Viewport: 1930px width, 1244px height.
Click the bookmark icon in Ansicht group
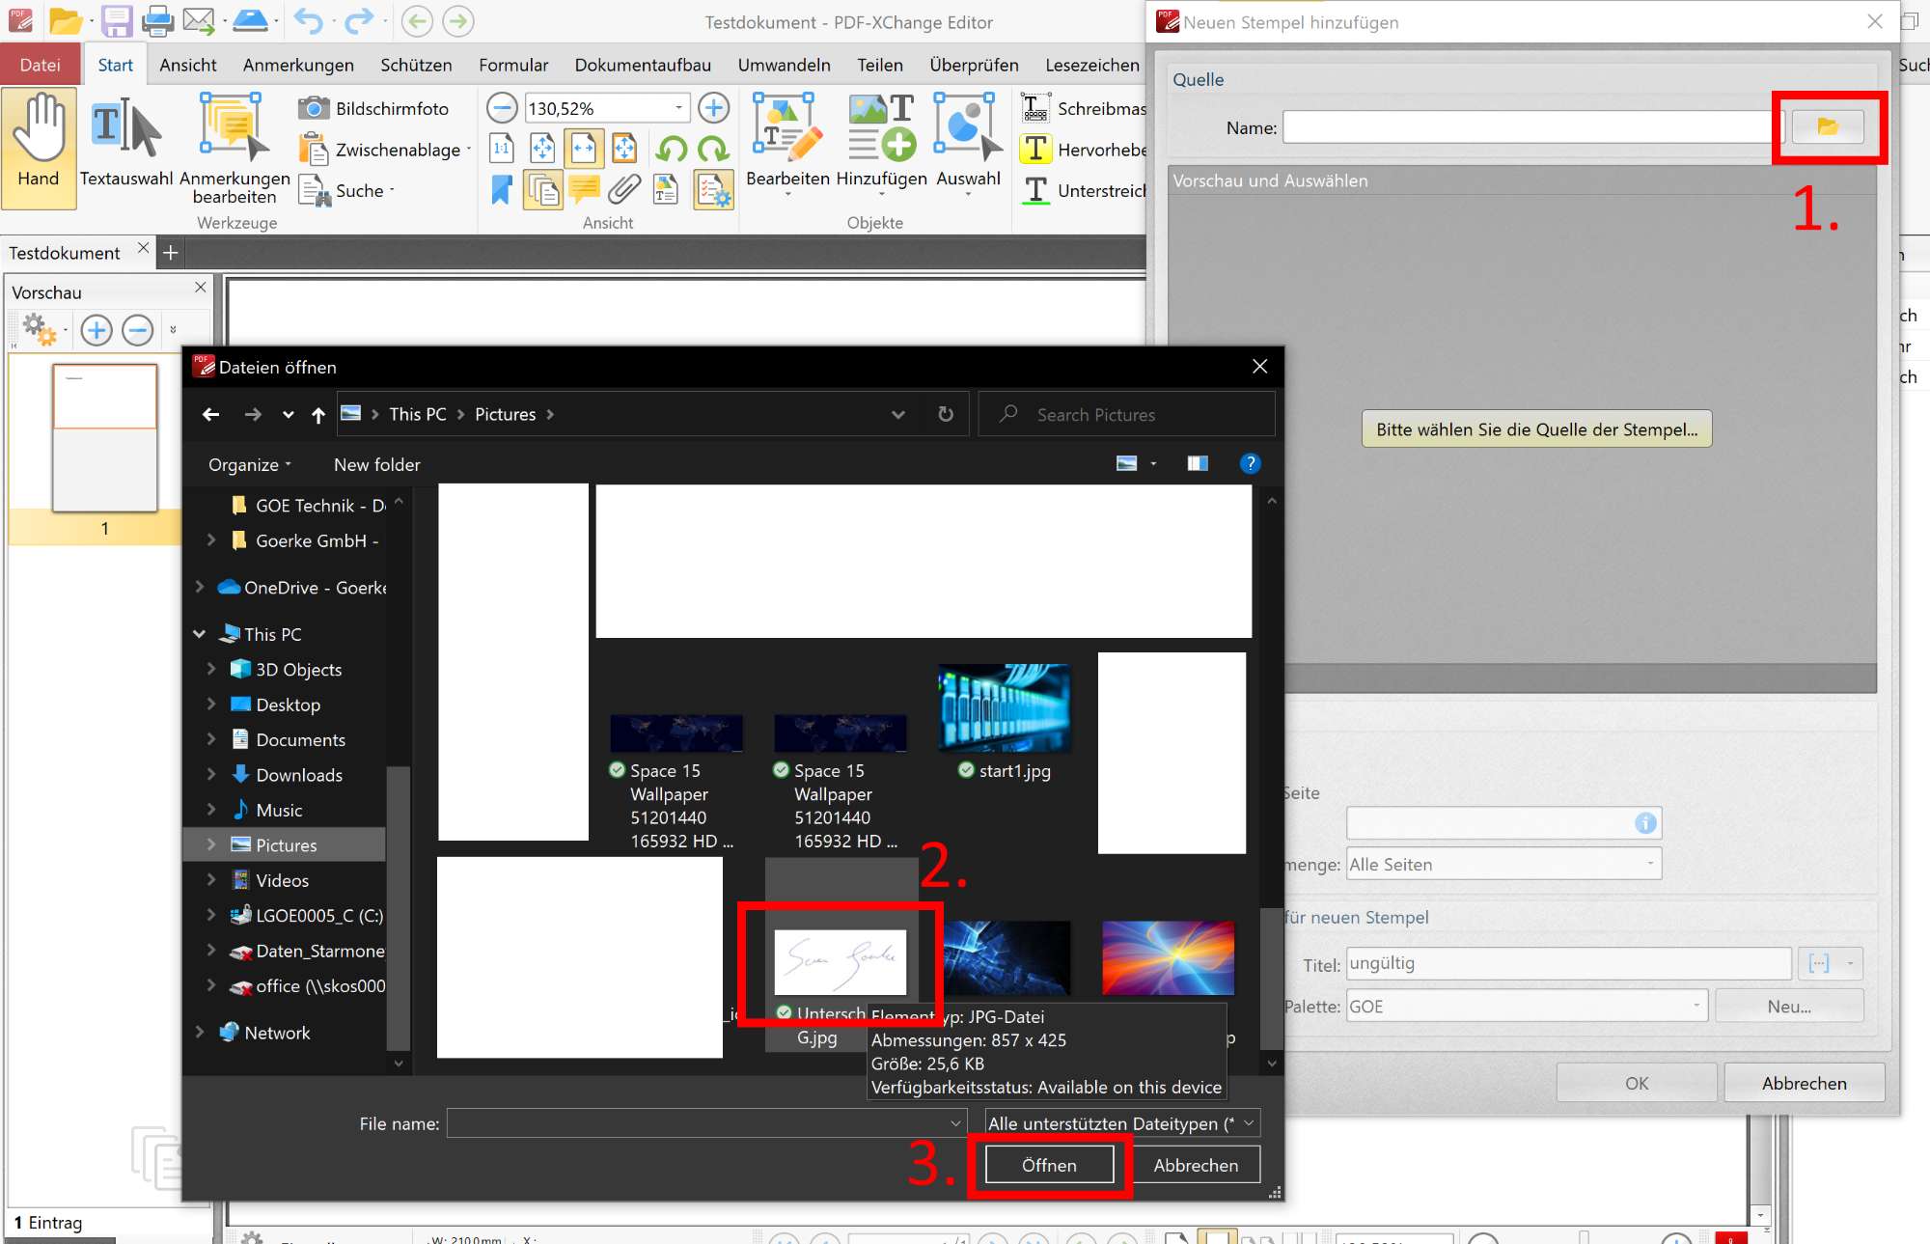(501, 190)
